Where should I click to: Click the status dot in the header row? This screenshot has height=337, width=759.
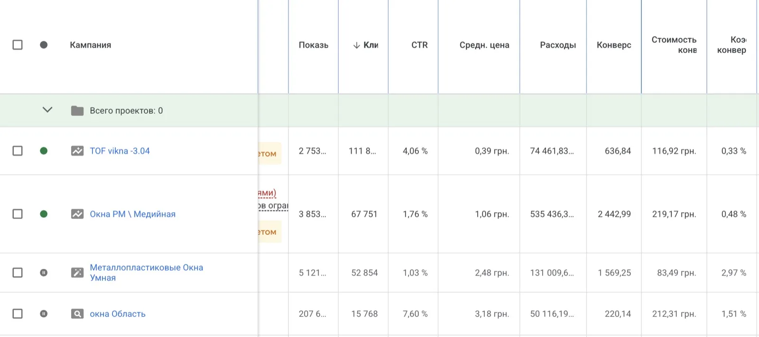[x=44, y=45]
